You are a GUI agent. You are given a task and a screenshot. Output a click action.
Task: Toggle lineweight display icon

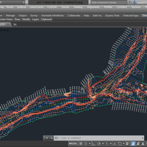[128, 143]
